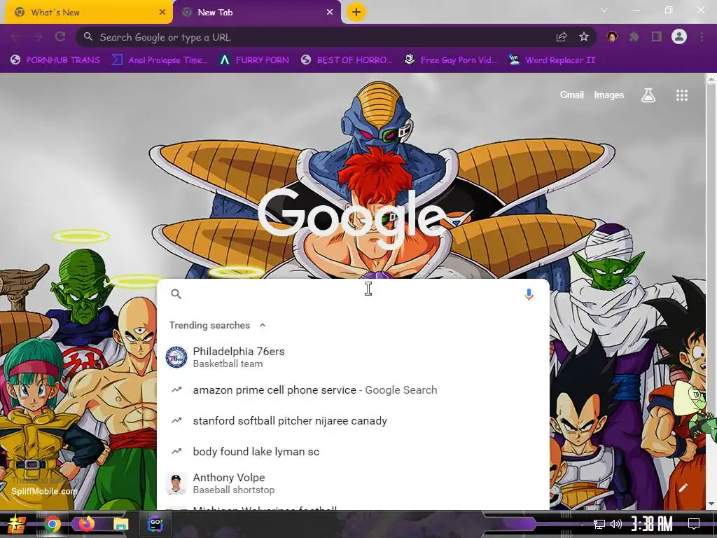The width and height of the screenshot is (717, 538).
Task: Close the New Tab tab
Action: 330,13
